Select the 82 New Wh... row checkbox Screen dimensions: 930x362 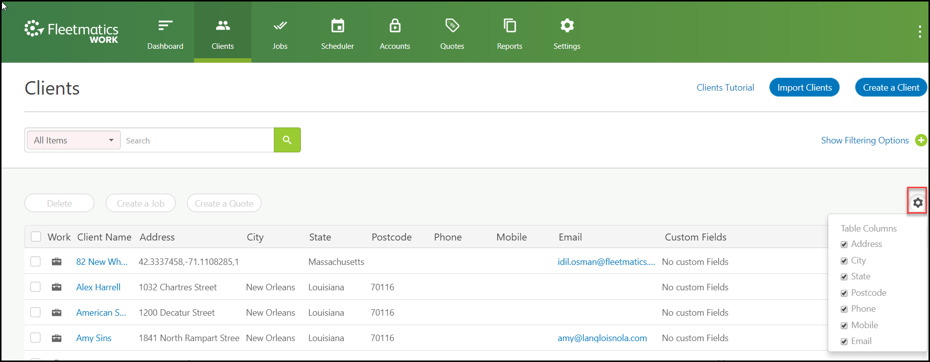click(x=35, y=261)
